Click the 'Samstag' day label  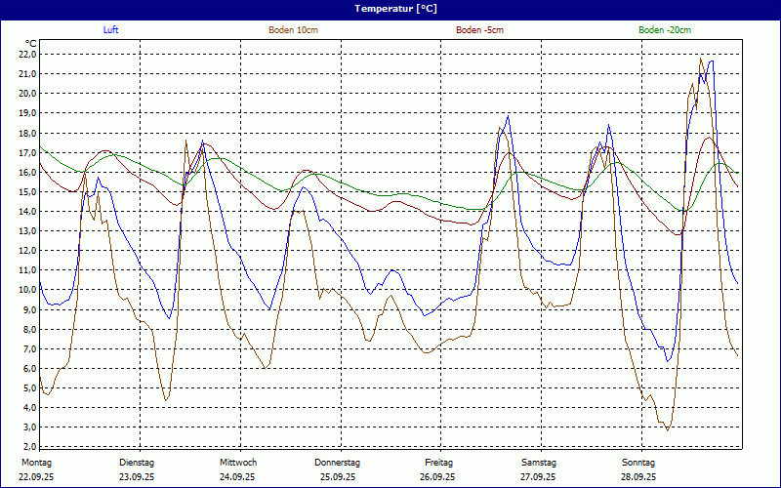pyautogui.click(x=539, y=463)
